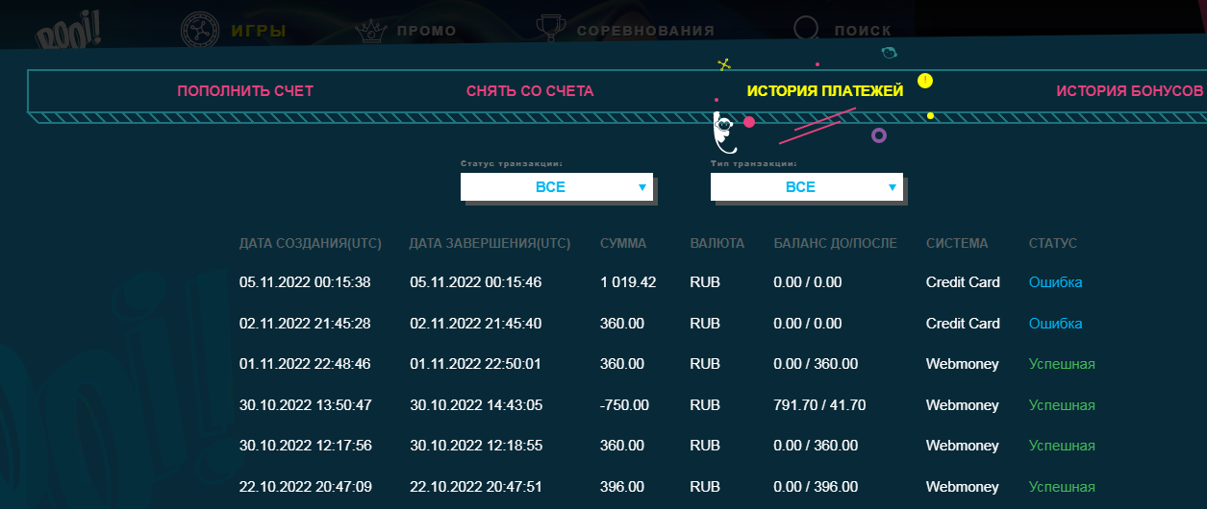Switch to the ИСТОРИЯ БОНУСОВ tab

click(1129, 91)
